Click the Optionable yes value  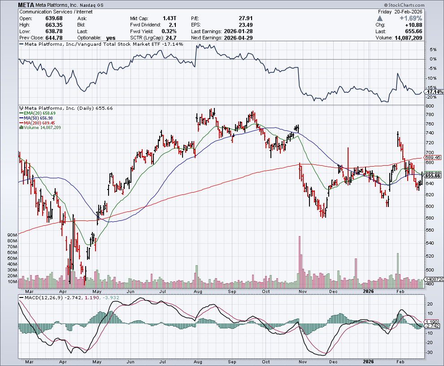pyautogui.click(x=111, y=38)
